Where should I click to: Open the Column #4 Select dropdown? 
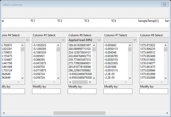pyautogui.click(x=16, y=40)
